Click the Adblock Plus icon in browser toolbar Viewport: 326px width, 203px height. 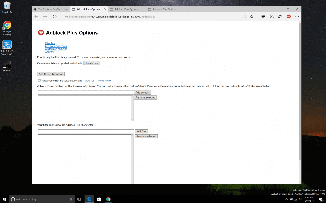point(289,17)
